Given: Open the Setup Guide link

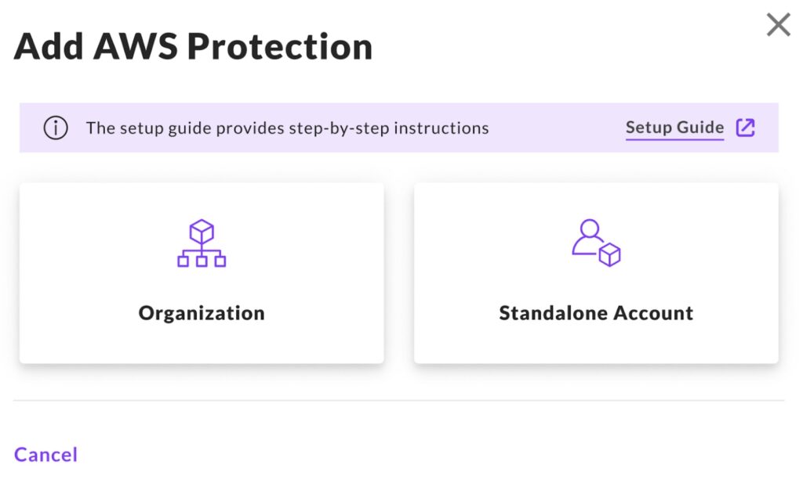Looking at the screenshot, I should pyautogui.click(x=674, y=128).
